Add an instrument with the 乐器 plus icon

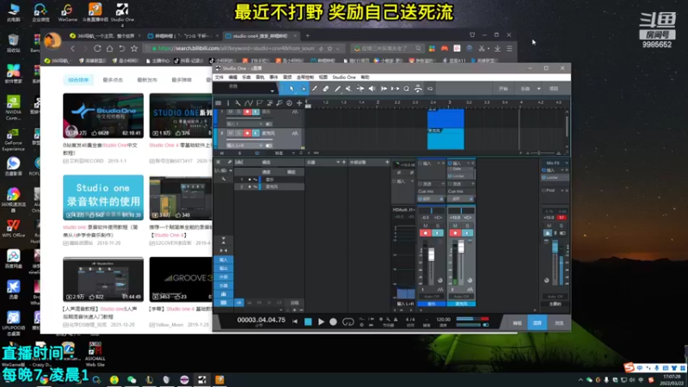click(344, 163)
